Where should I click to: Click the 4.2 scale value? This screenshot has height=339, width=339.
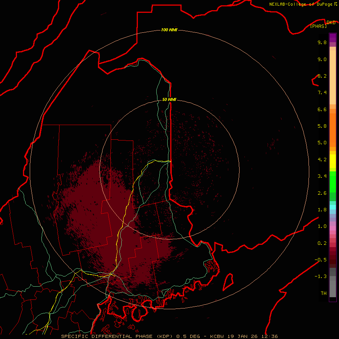click(x=322, y=160)
